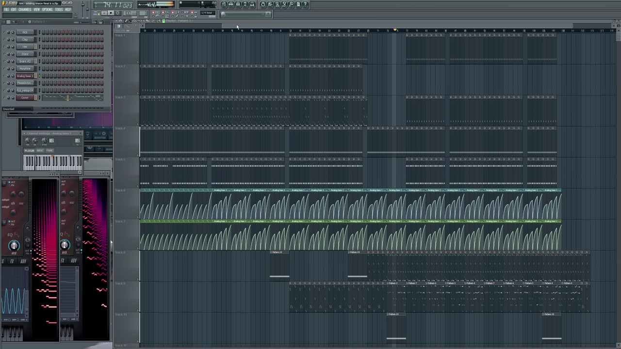Click the PAN knob in Channel settings
The height and width of the screenshot is (349, 621).
(27, 141)
